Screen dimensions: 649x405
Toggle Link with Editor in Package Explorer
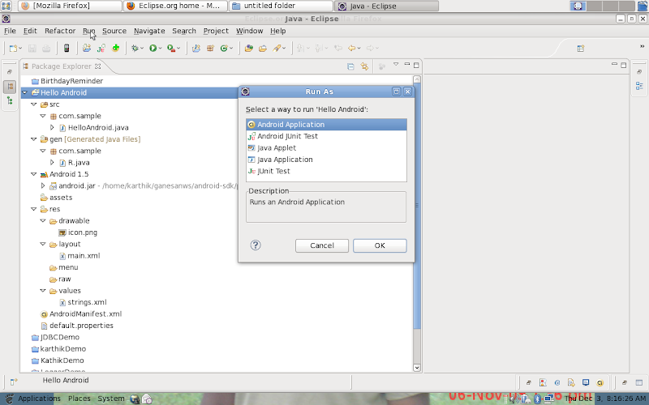(x=364, y=66)
